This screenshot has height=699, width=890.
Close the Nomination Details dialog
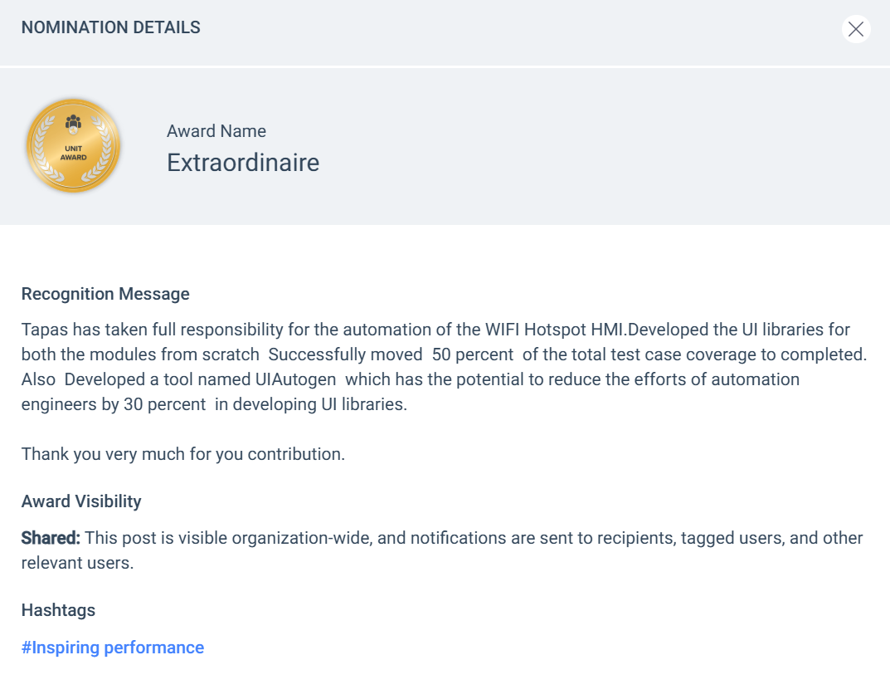(x=856, y=29)
